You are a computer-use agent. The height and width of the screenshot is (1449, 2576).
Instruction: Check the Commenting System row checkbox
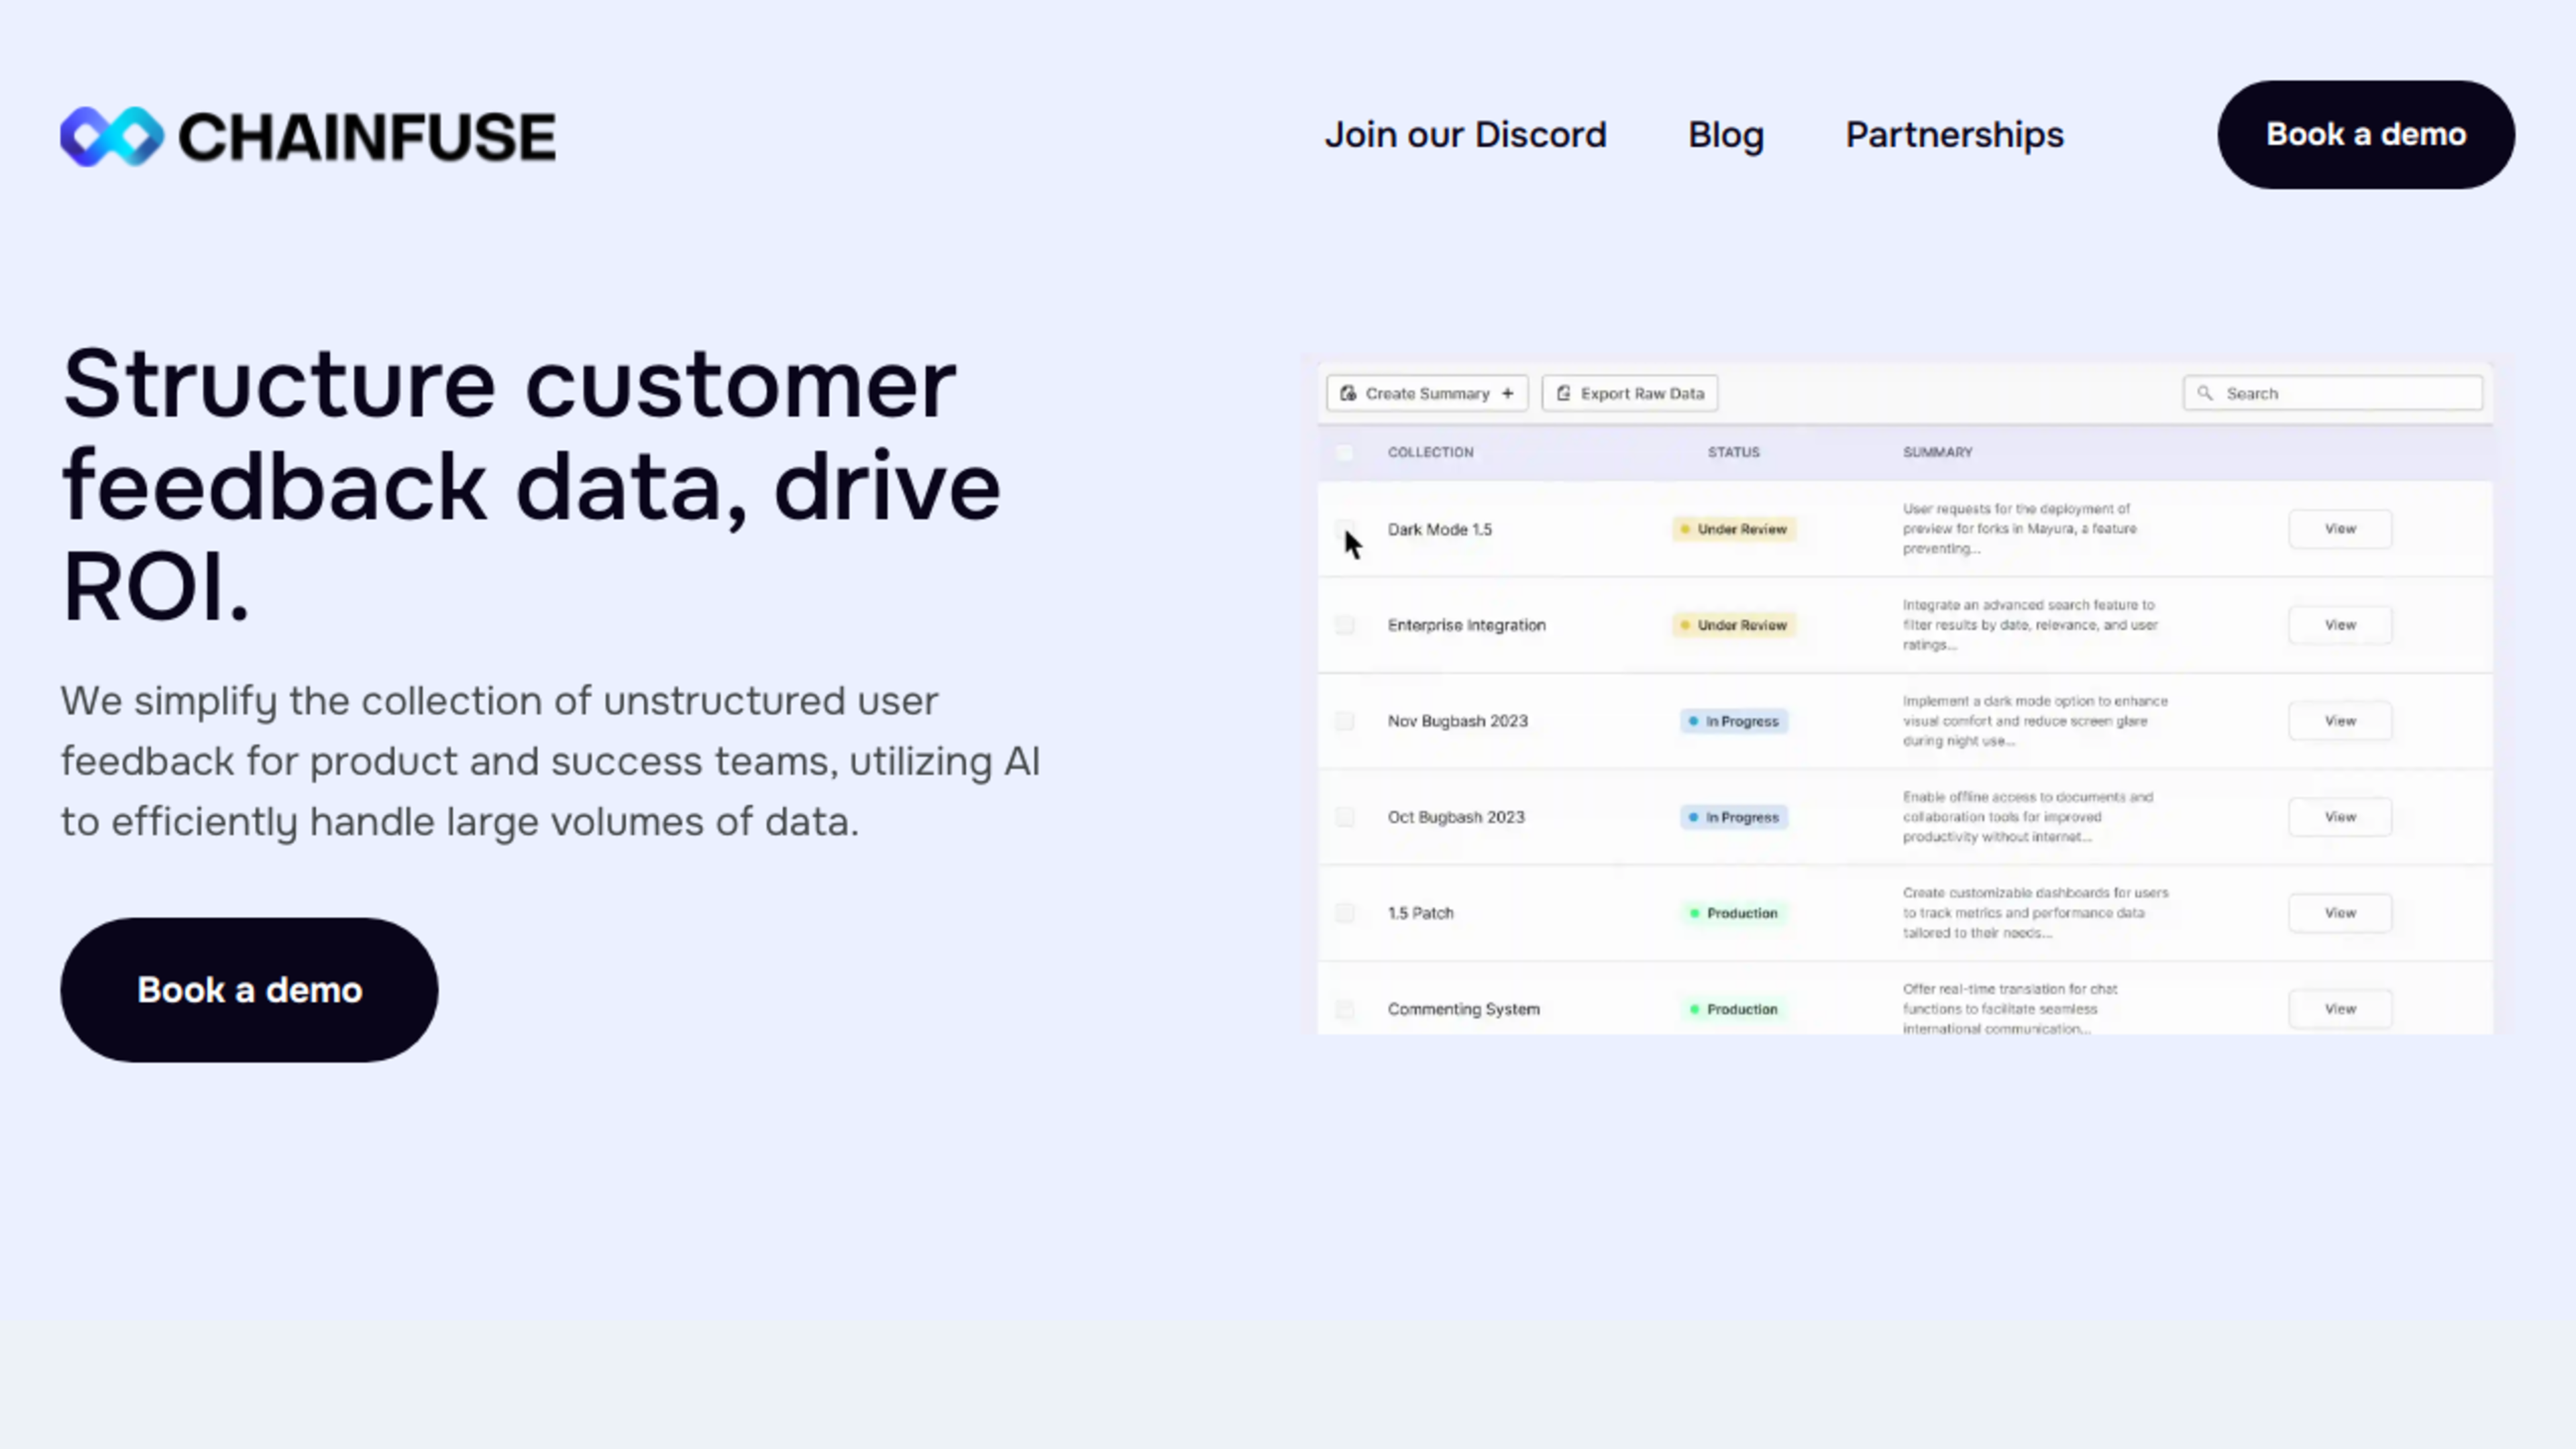1345,1009
